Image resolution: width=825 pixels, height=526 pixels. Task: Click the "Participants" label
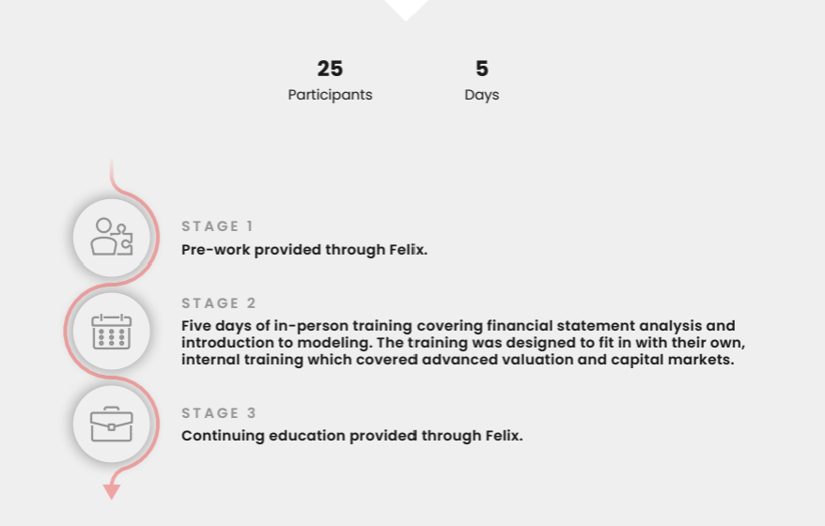pyautogui.click(x=330, y=95)
